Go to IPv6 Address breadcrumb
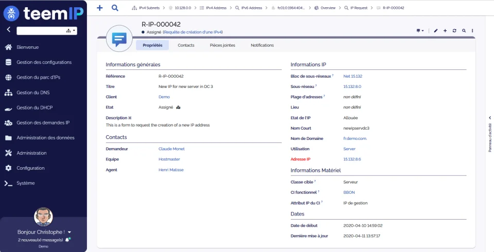Viewport: 494px width, 252px height. point(249,8)
